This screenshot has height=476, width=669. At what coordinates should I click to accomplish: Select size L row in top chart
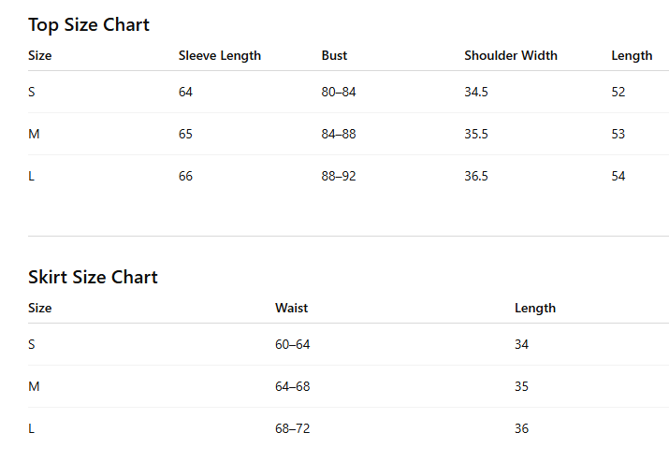pyautogui.click(x=348, y=176)
